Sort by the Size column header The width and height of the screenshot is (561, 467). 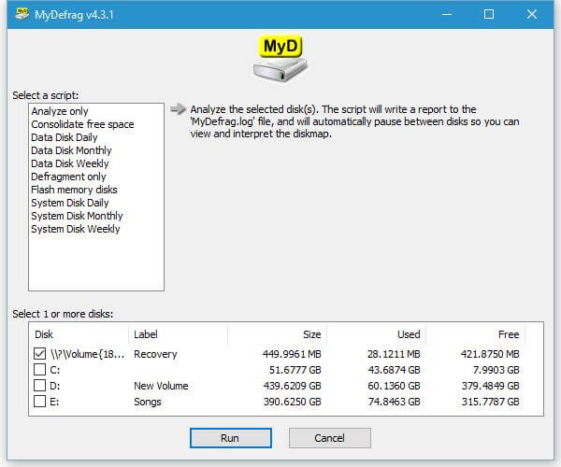[x=278, y=334]
